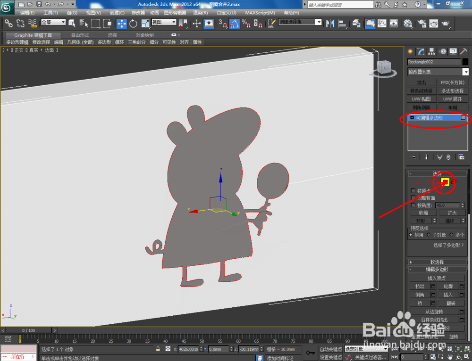Viewport: 472px width, 361px height.
Task: Collapse the 编辑多边形 rollout
Action: [437, 269]
